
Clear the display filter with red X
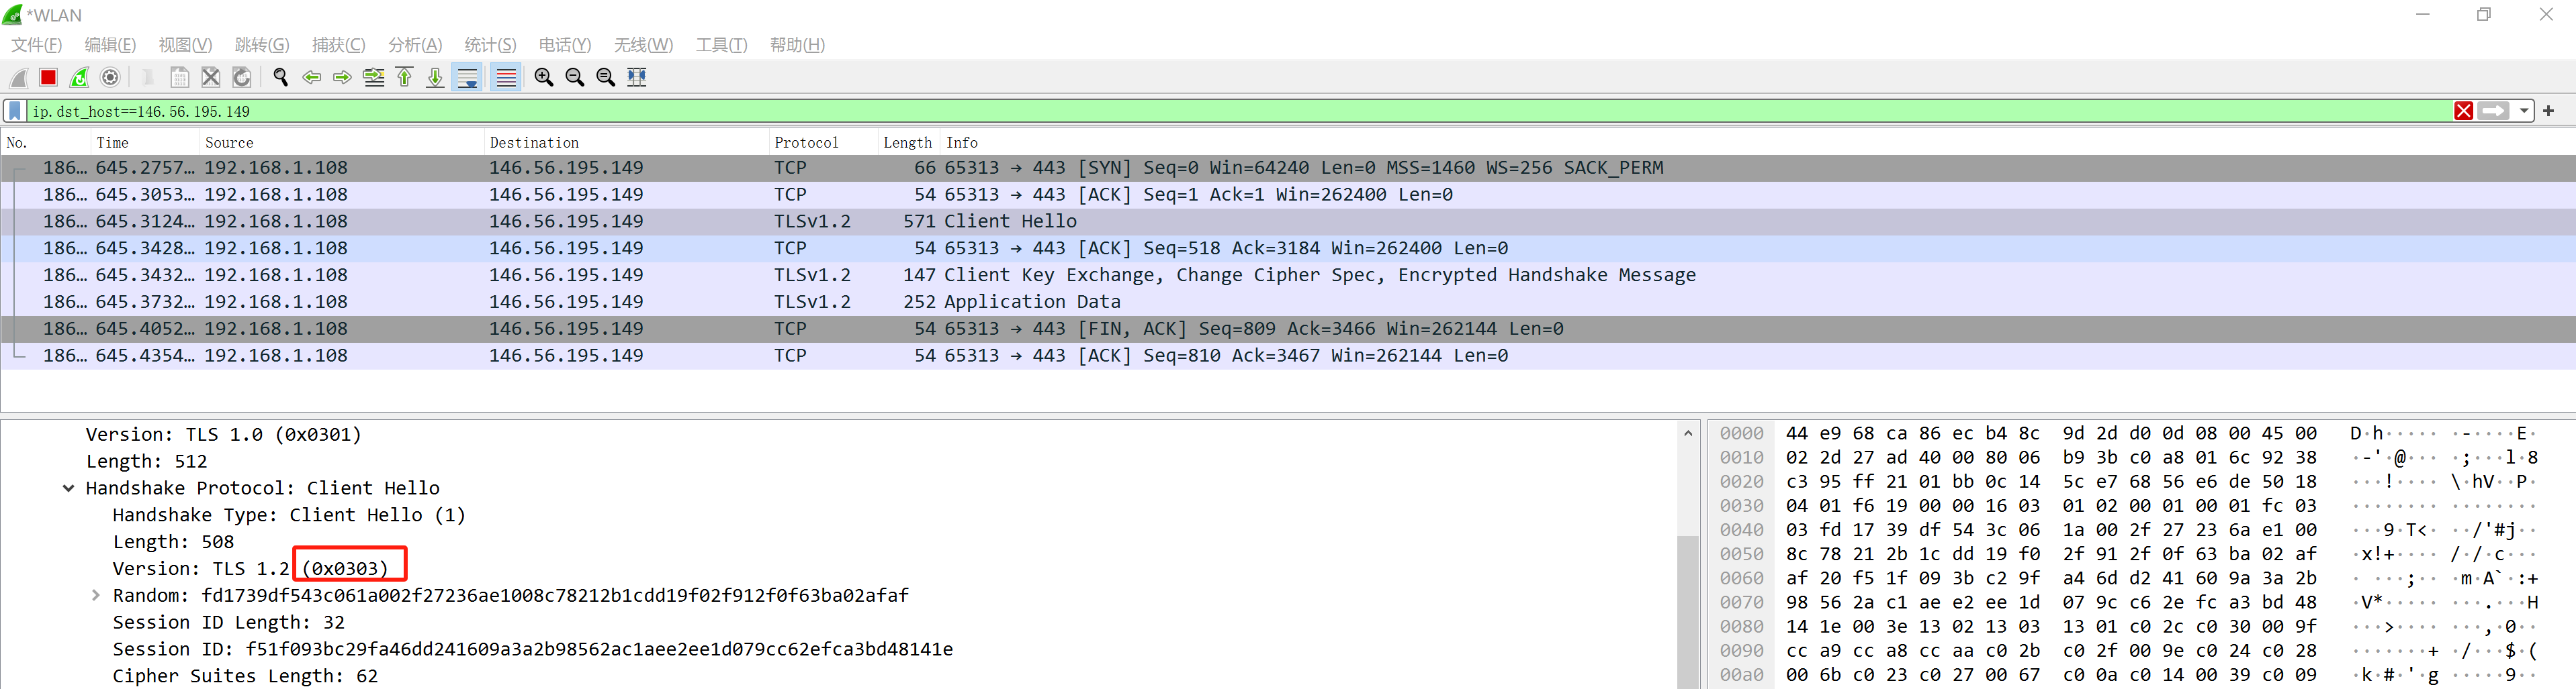(2463, 111)
